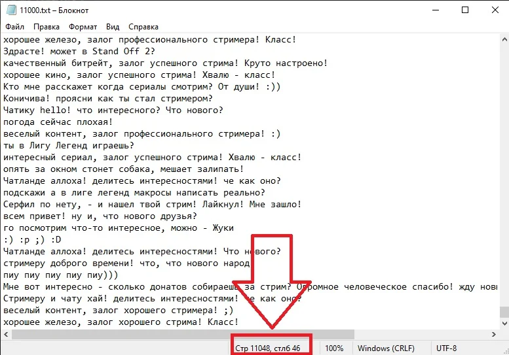This screenshot has height=355, width=509.
Task: Click the Стр 11048, стлб 46 status
Action: (x=267, y=348)
